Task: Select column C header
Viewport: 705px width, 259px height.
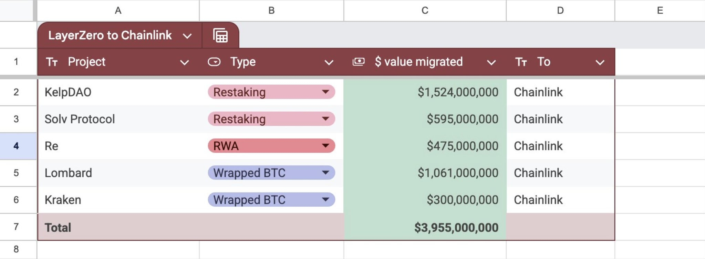Action: click(425, 10)
